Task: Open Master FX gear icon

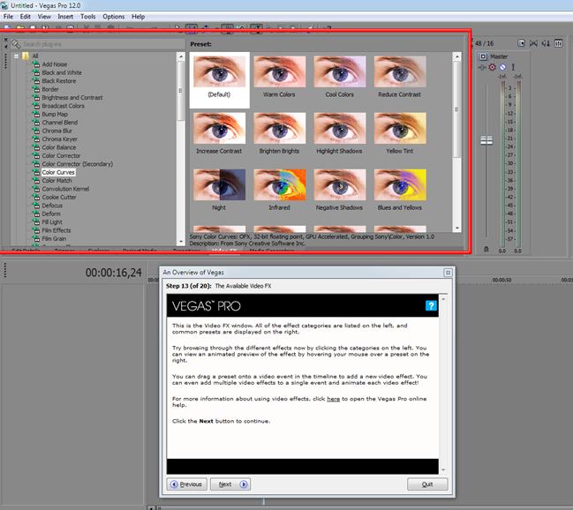Action: 493,67
